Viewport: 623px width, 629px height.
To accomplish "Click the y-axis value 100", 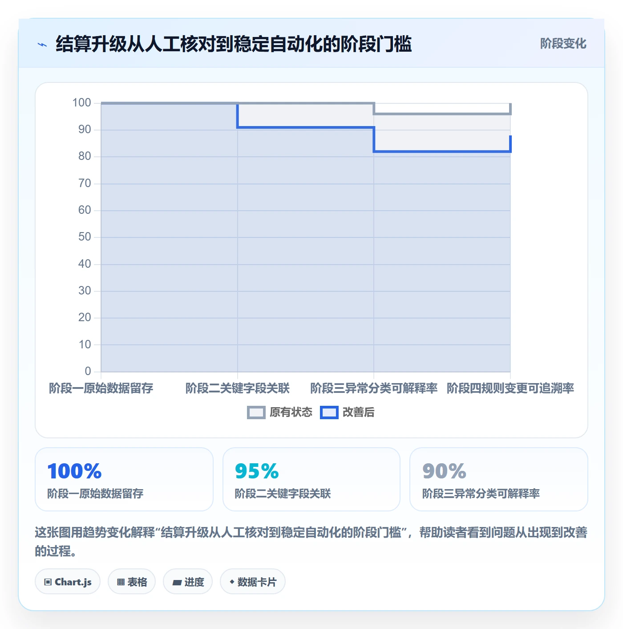I will (x=82, y=103).
